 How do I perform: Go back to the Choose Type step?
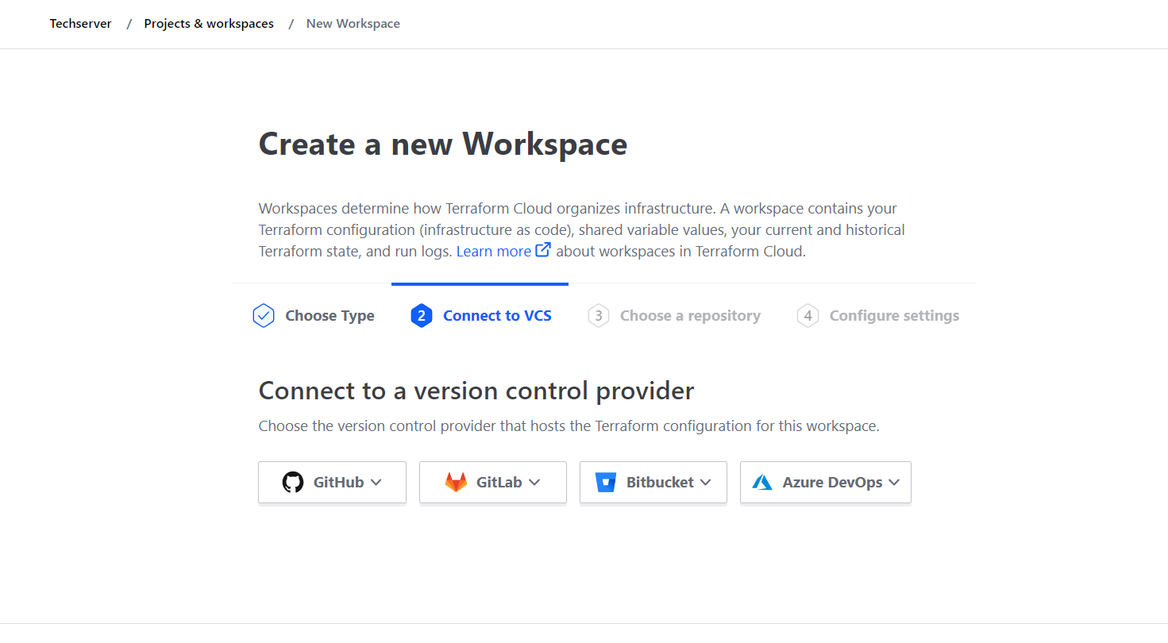(x=313, y=316)
